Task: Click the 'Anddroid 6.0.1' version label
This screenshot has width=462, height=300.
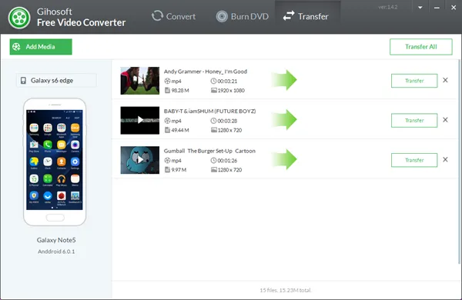Action: (56, 252)
